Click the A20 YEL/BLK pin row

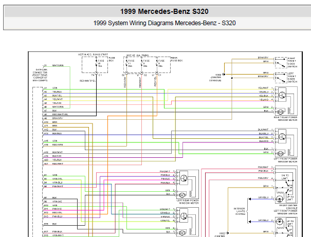click(x=53, y=160)
